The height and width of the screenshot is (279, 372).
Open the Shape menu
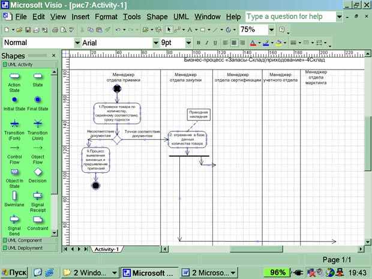[157, 17]
